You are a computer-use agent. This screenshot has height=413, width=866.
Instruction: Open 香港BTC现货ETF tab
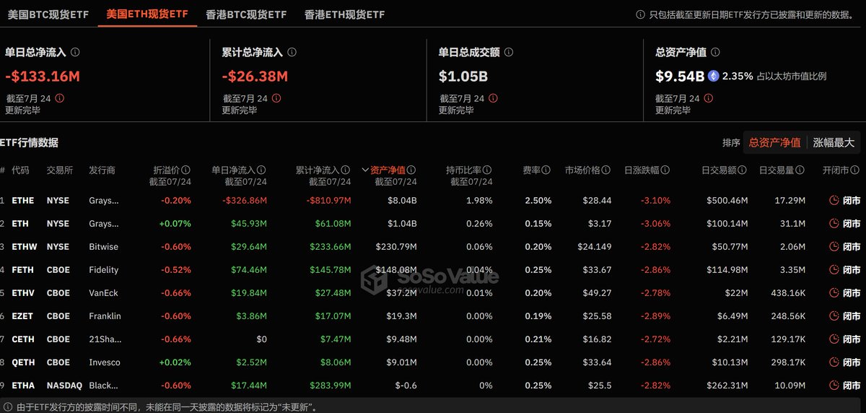(x=246, y=14)
